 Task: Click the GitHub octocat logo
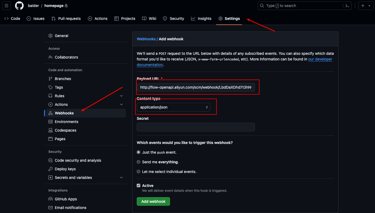(19, 6)
